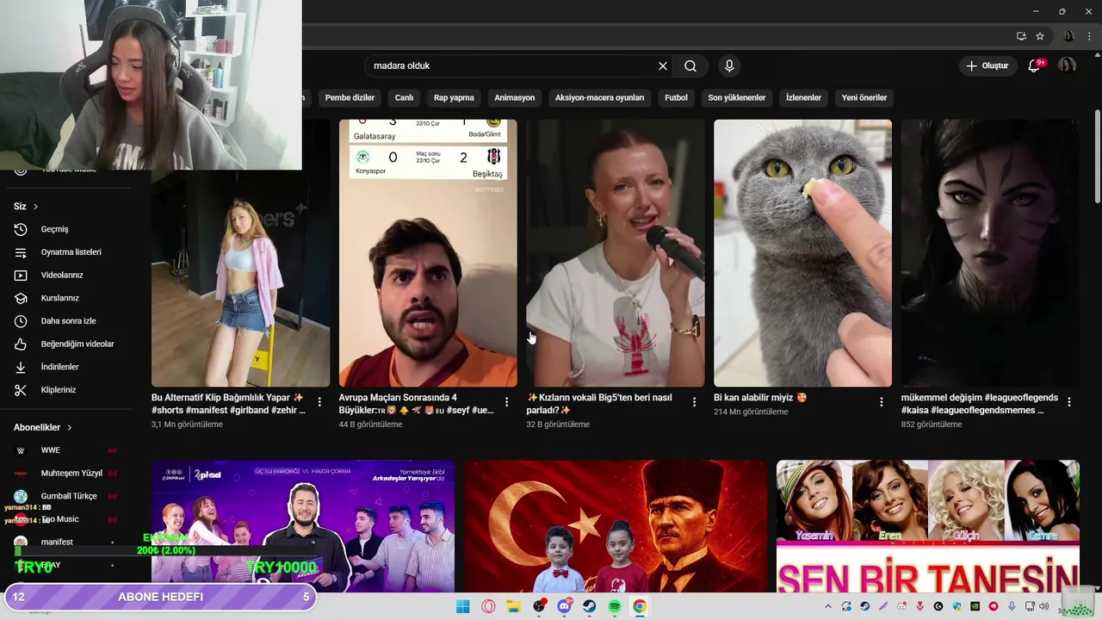Open the 'Bi kan alabilir miyiz' title

point(760,398)
